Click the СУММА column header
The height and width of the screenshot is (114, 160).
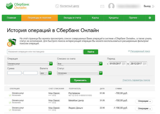click(118, 89)
